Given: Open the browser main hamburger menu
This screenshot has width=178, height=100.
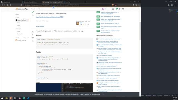Looking at the screenshot, I should click(x=139, y=5).
